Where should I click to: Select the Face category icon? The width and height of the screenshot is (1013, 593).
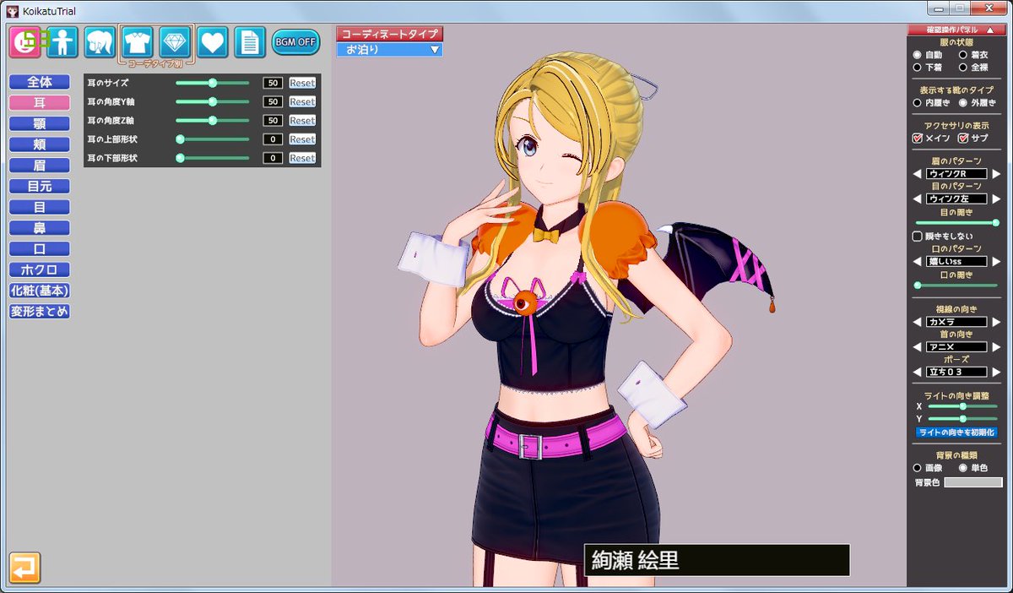click(x=25, y=42)
